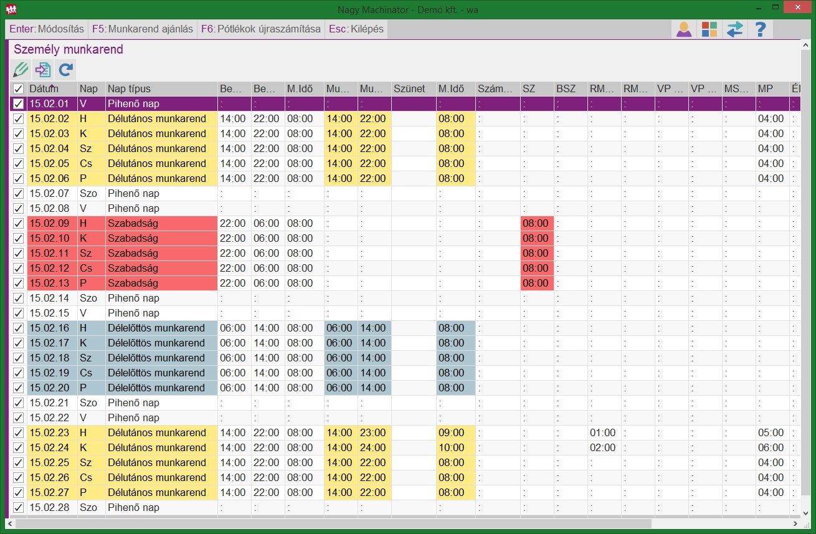This screenshot has height=534, width=816.
Task: Toggle checkbox for the 15.02.16 row
Action: (19, 328)
